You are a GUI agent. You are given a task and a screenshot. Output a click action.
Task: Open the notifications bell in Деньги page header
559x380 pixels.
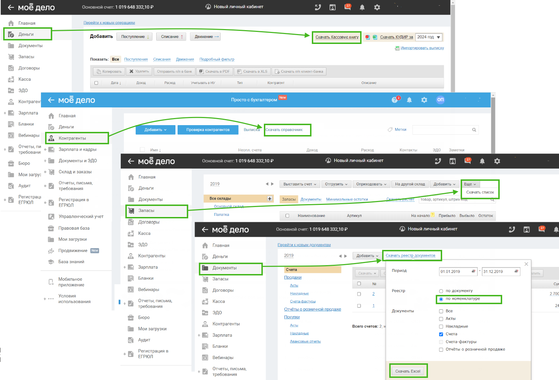(x=362, y=7)
